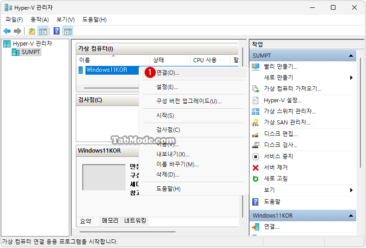Image resolution: width=366 pixels, height=248 pixels.
Task: Sort by the CPU 사용 column header
Action: pos(210,60)
